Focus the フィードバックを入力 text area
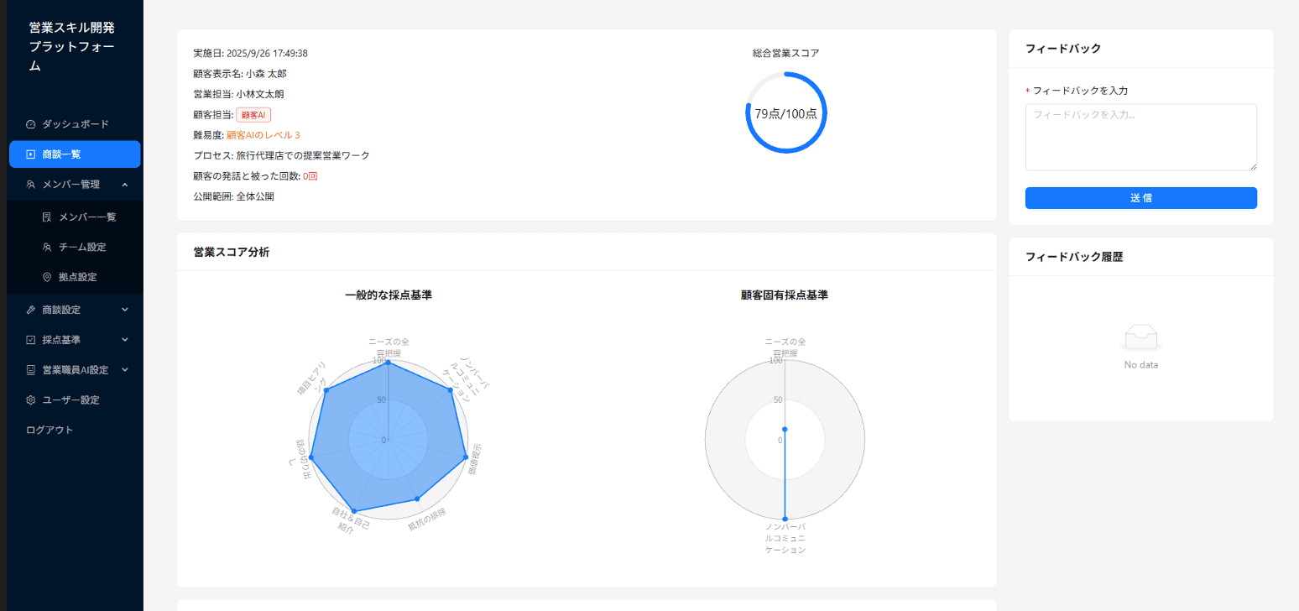1299x611 pixels. [1141, 138]
